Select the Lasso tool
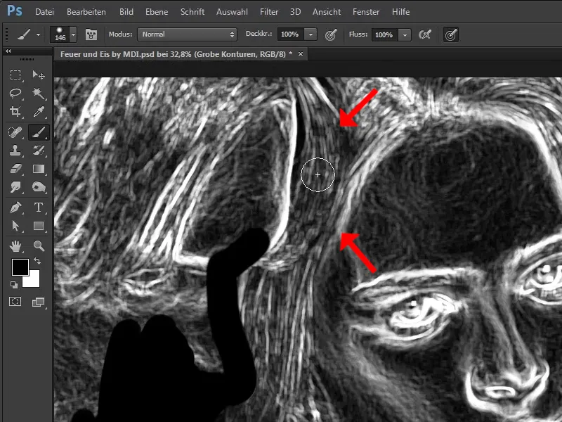The image size is (562, 422). (x=15, y=94)
